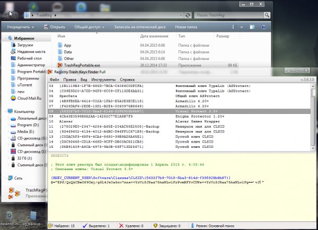Click the Explorer help icon
The image size is (318, 230).
pos(263,27)
